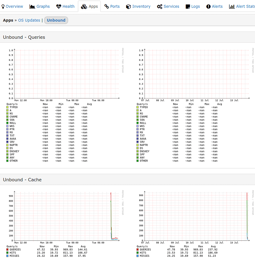
Task: Click the CNAME legend label in daily queries graph
Action: coord(14,117)
